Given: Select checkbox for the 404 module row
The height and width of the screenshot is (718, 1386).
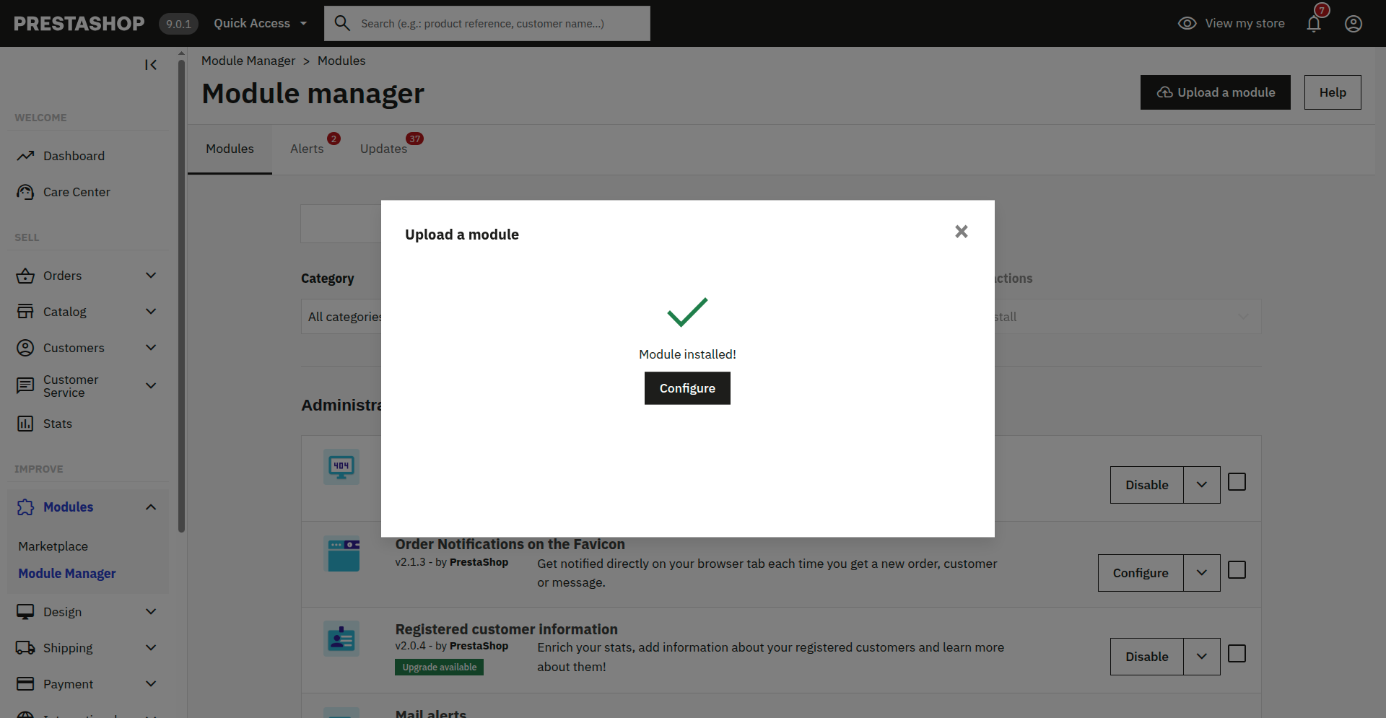Looking at the screenshot, I should [x=1237, y=482].
